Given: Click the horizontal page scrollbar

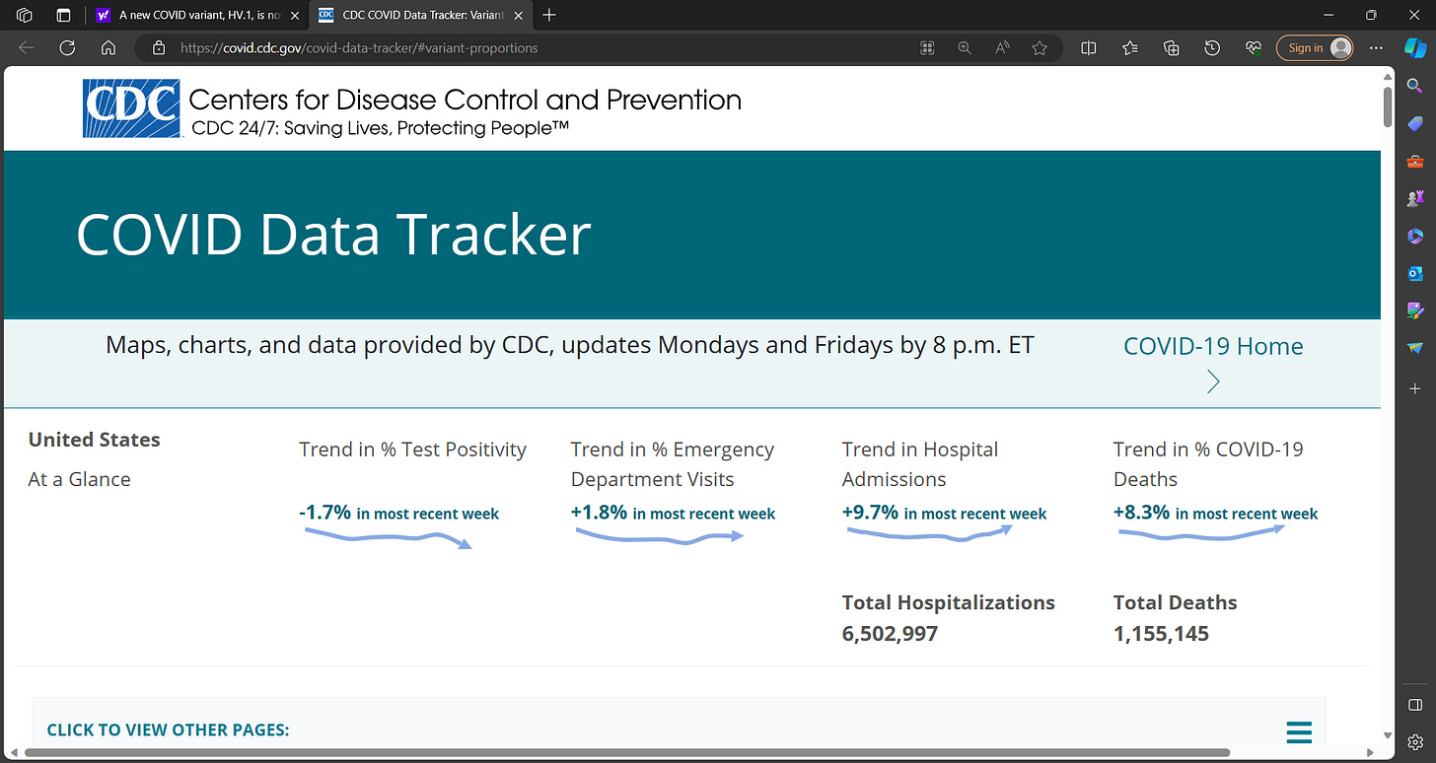Looking at the screenshot, I should click(x=627, y=753).
